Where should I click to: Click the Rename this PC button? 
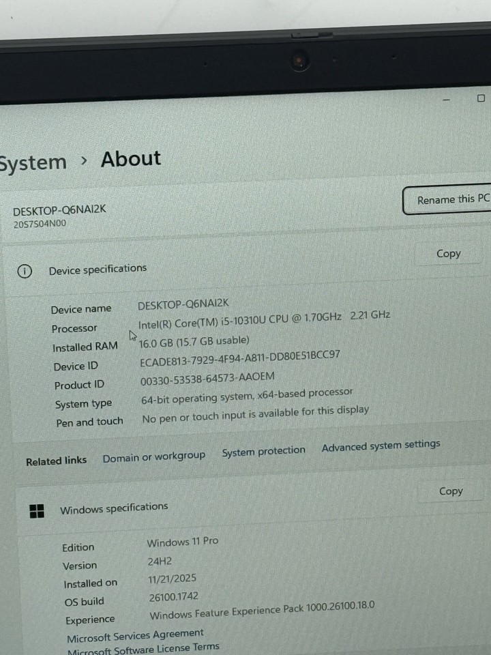pyautogui.click(x=447, y=200)
